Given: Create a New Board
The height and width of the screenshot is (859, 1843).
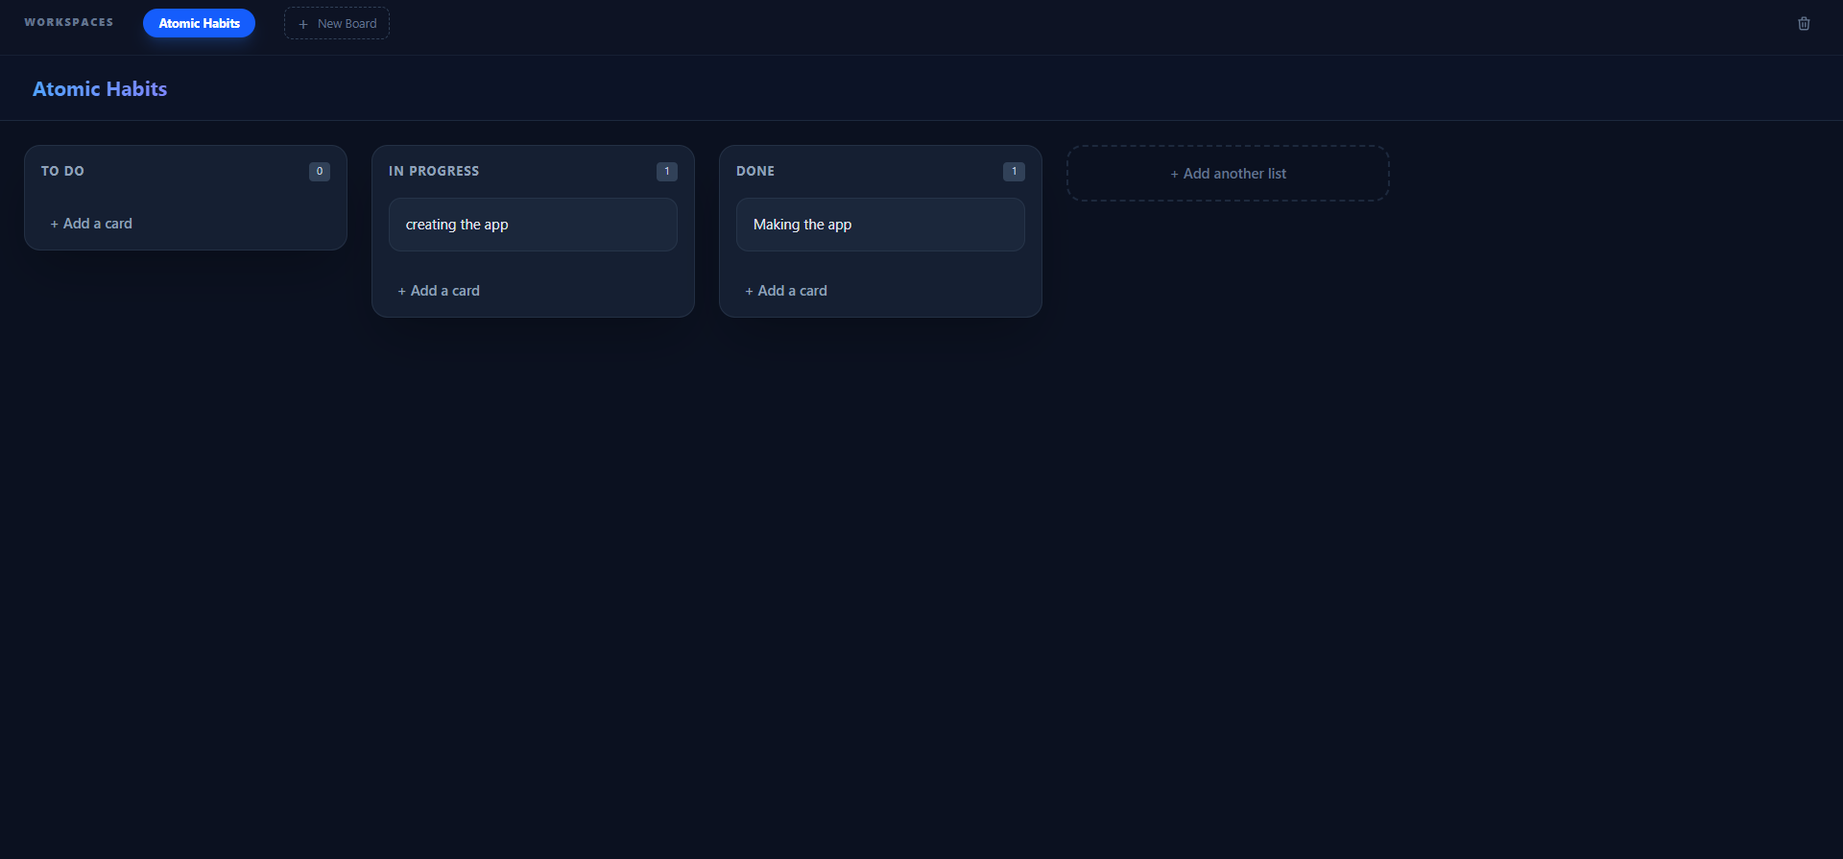Looking at the screenshot, I should (337, 23).
